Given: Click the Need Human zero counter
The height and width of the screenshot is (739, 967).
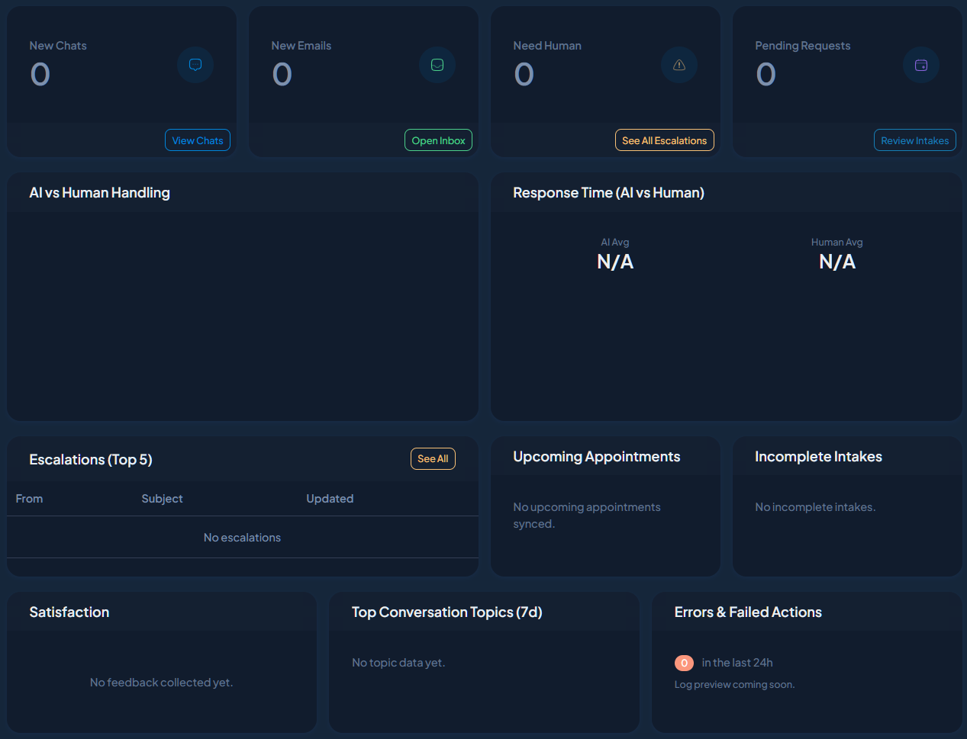Looking at the screenshot, I should click(524, 74).
